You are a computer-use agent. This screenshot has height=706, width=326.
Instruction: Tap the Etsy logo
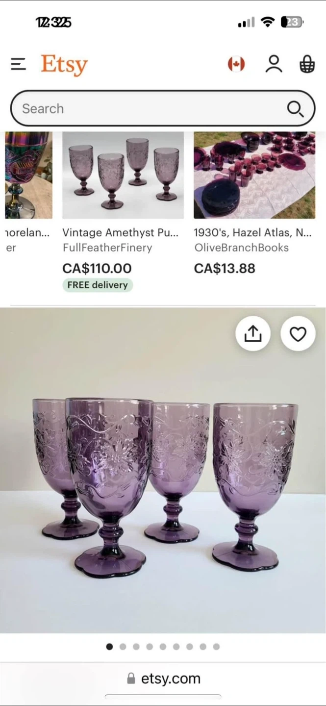coord(64,65)
